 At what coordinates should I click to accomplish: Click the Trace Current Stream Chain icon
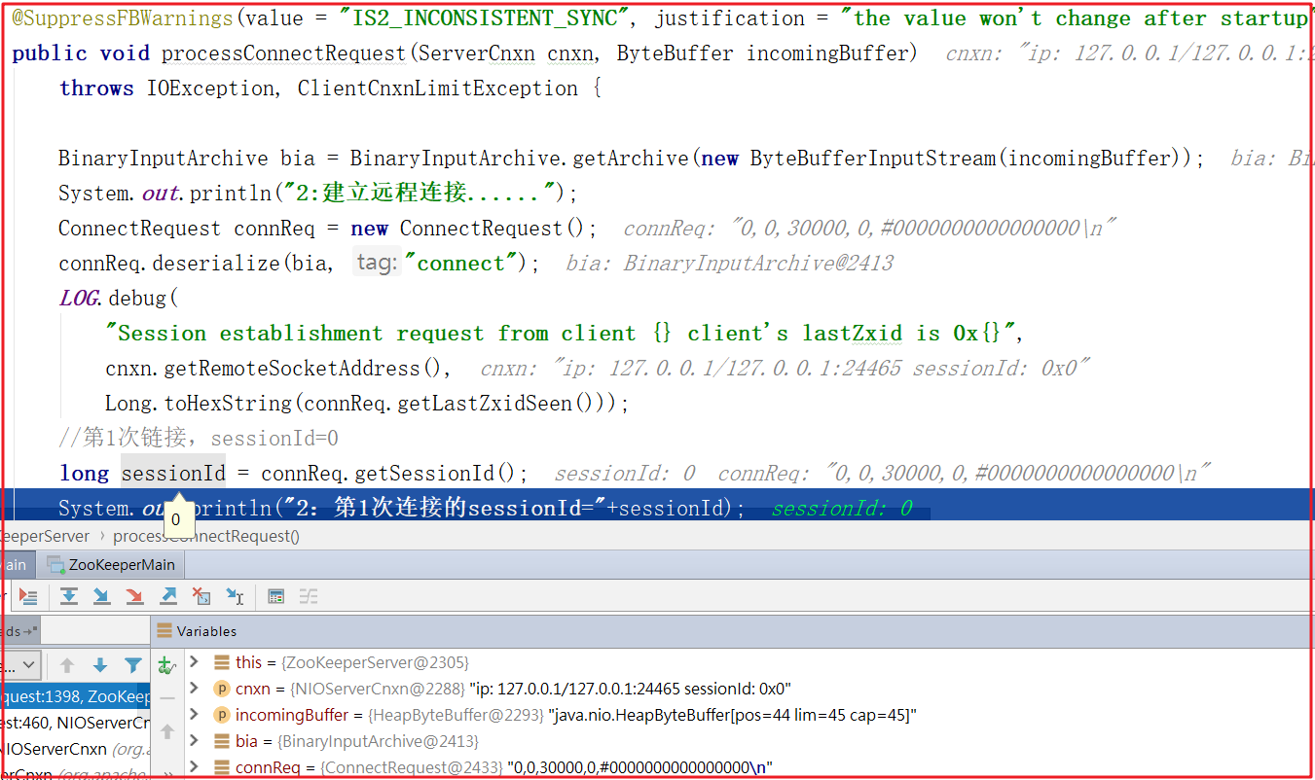point(309,596)
